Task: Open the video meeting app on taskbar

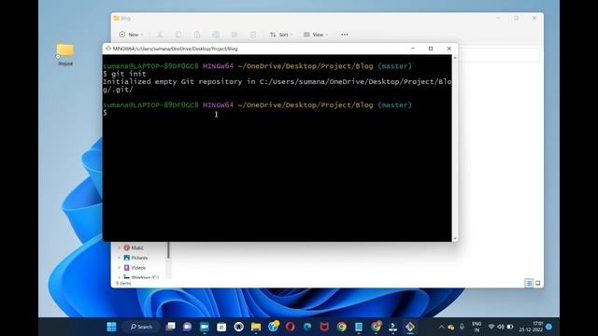Action: pos(205,327)
